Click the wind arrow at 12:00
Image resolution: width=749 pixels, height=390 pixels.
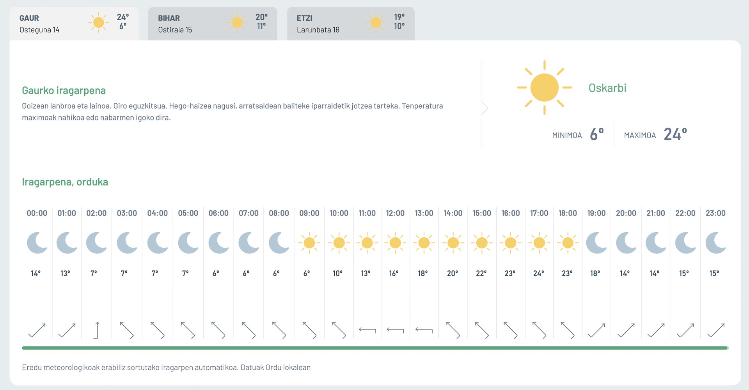(395, 330)
